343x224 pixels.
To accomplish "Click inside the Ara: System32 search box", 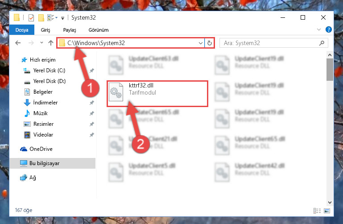I will click(270, 43).
